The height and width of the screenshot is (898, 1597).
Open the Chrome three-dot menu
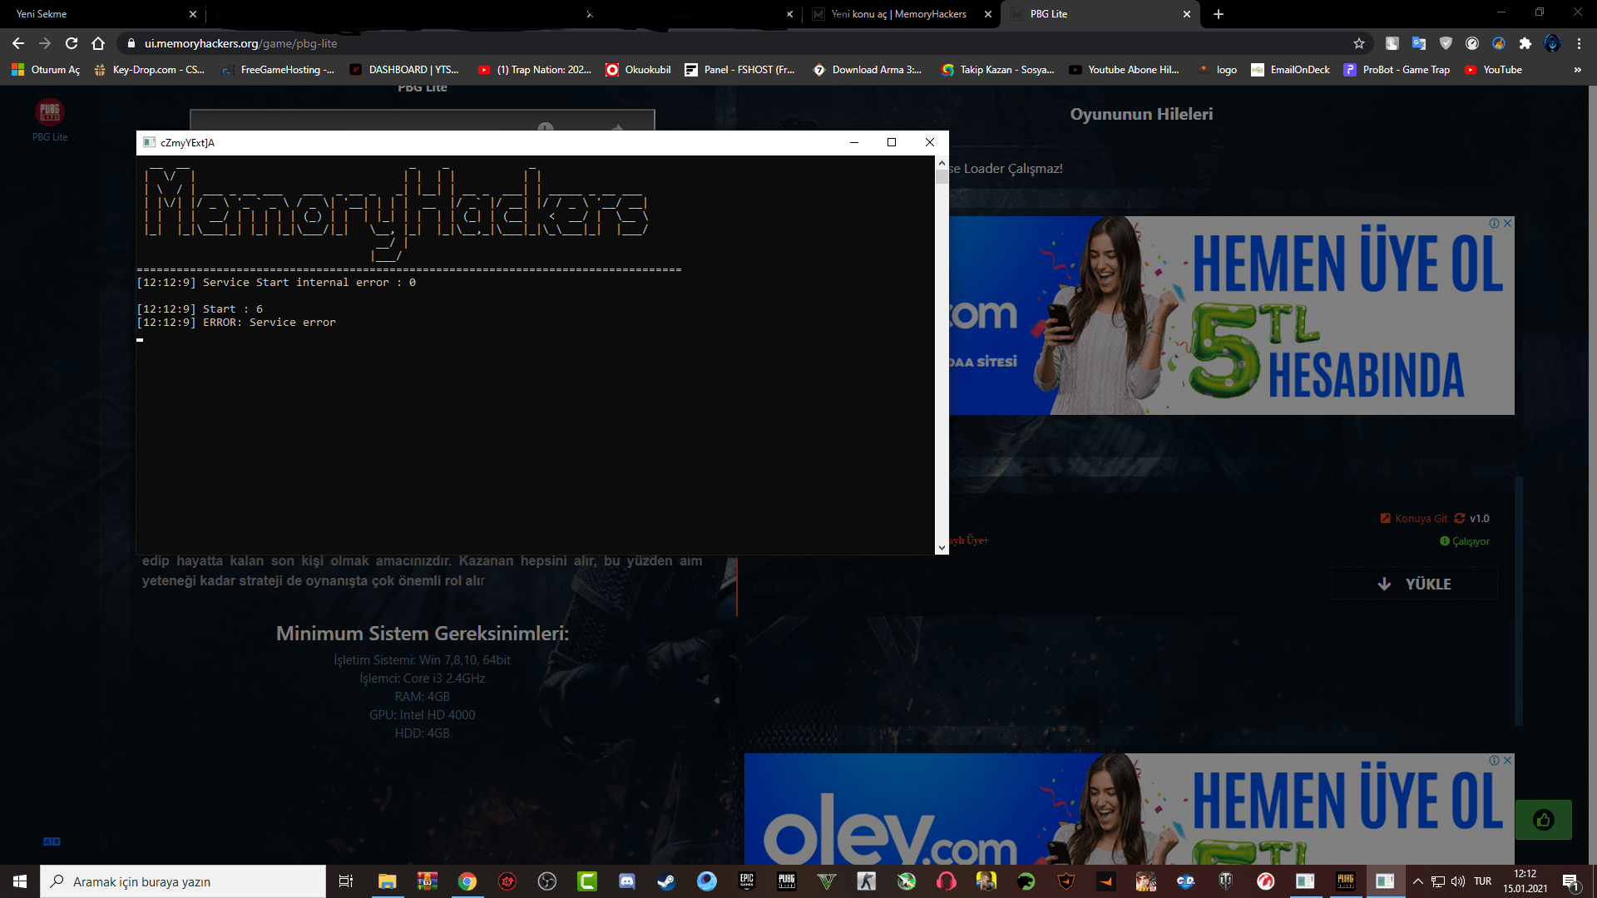(x=1579, y=43)
